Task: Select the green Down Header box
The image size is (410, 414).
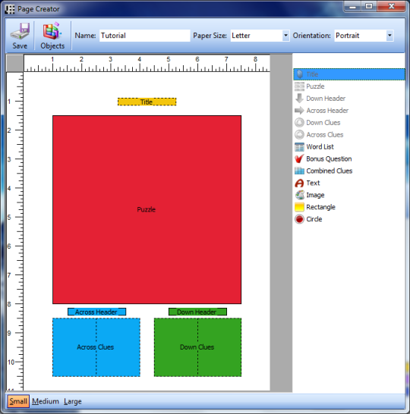Action: click(197, 312)
